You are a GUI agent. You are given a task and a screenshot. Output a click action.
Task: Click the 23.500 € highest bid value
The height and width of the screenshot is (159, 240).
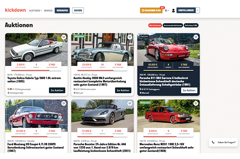pos(87,65)
